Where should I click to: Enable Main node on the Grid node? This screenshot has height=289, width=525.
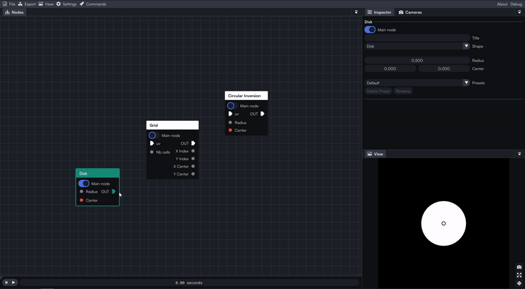tap(154, 135)
